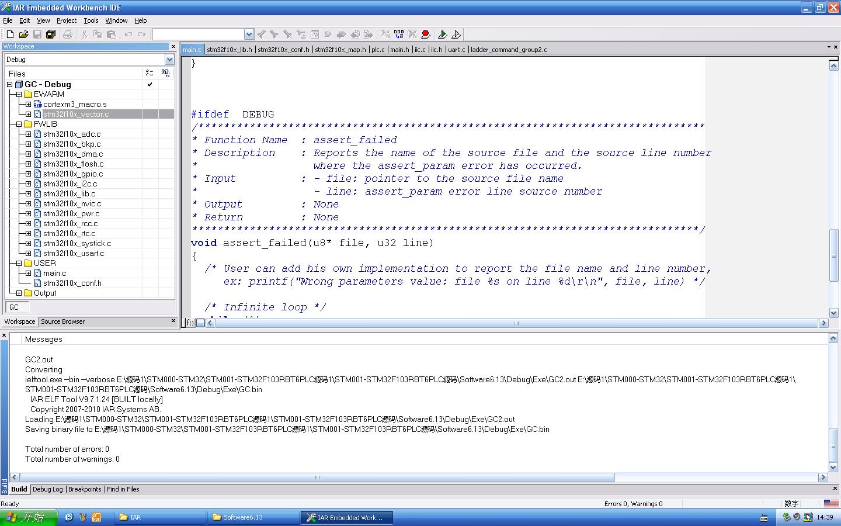Open the Source Browser tab
The image size is (841, 526).
[62, 321]
